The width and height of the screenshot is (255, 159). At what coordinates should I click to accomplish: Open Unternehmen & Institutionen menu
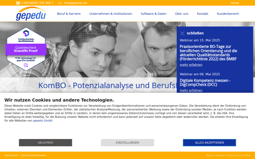(110, 14)
